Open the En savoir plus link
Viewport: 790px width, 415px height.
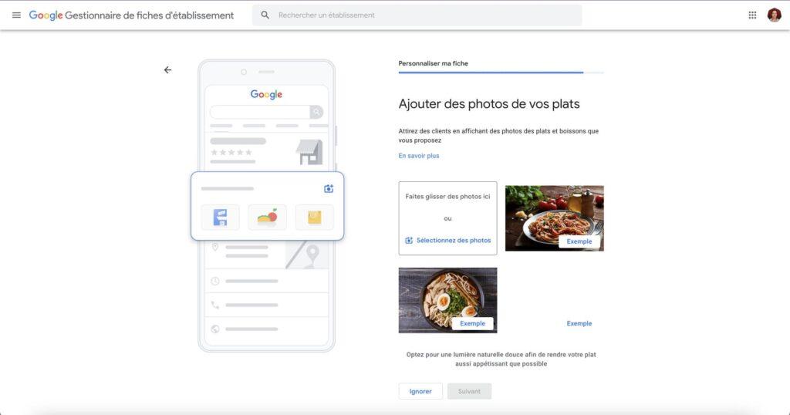click(x=419, y=156)
